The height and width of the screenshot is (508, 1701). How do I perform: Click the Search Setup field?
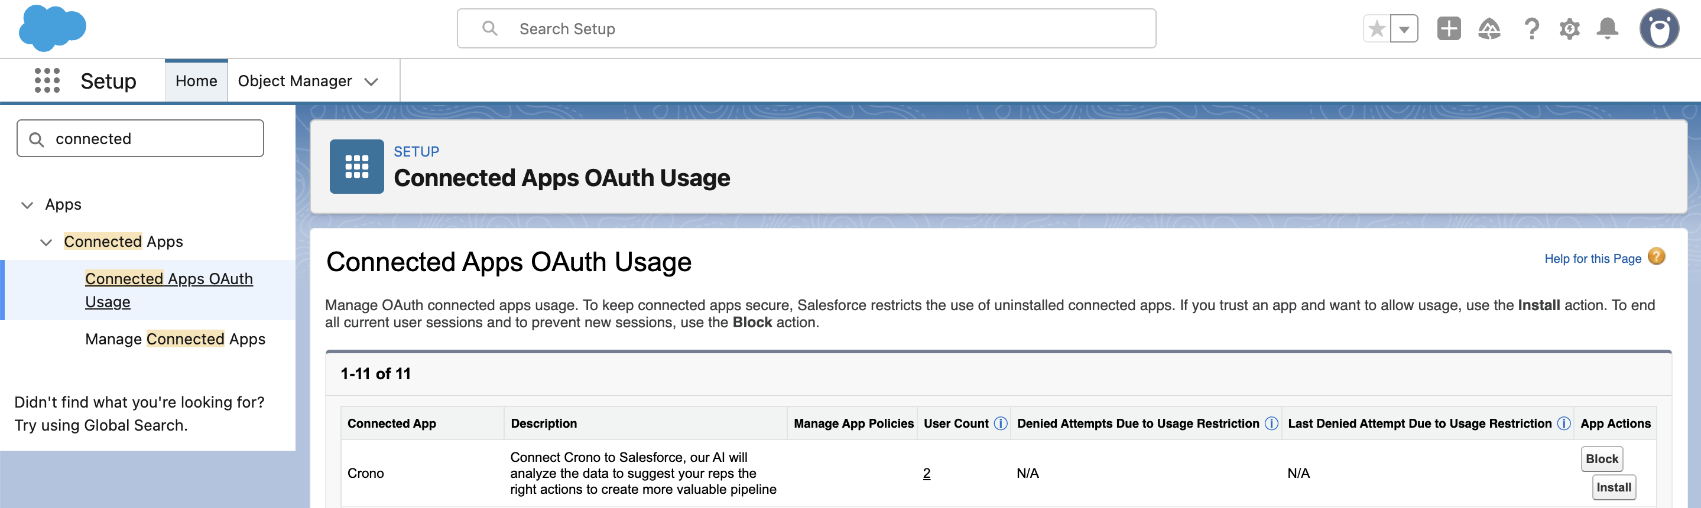click(806, 28)
